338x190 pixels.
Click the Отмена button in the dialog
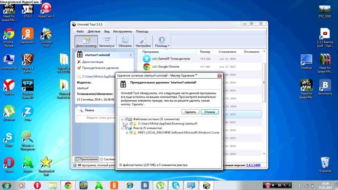(210, 112)
